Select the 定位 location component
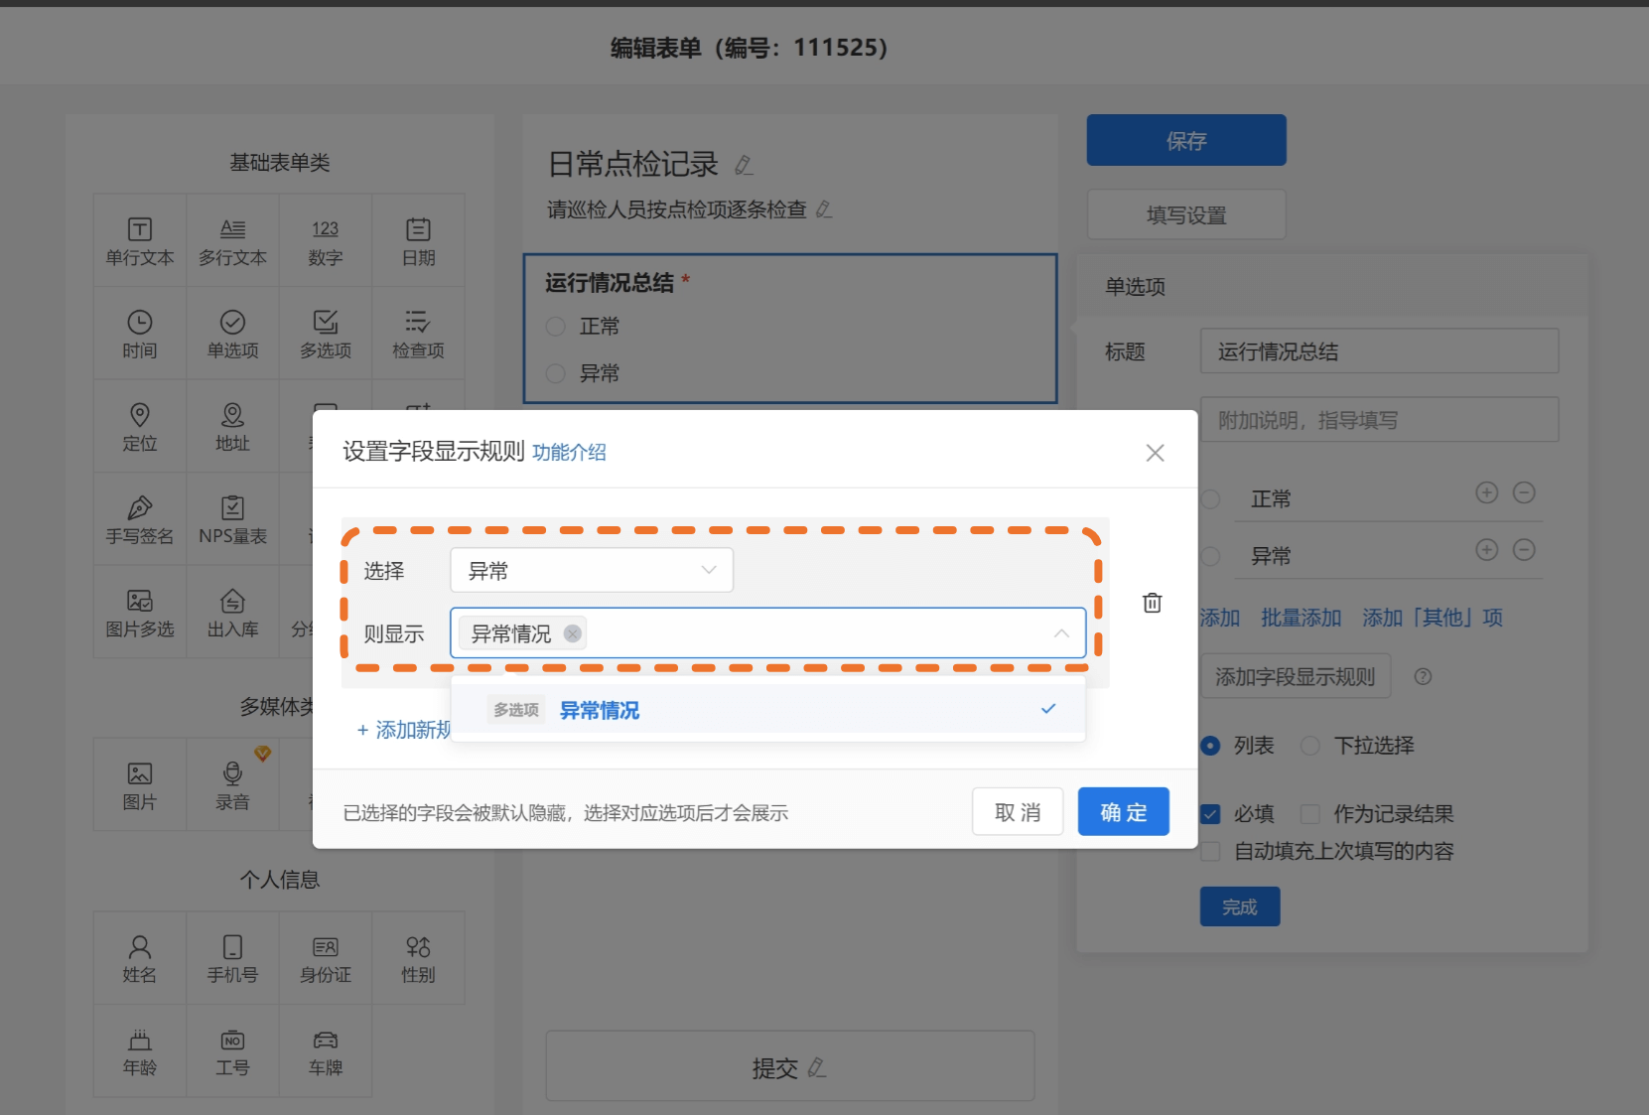Viewport: 1649px width, 1115px height. 140,426
